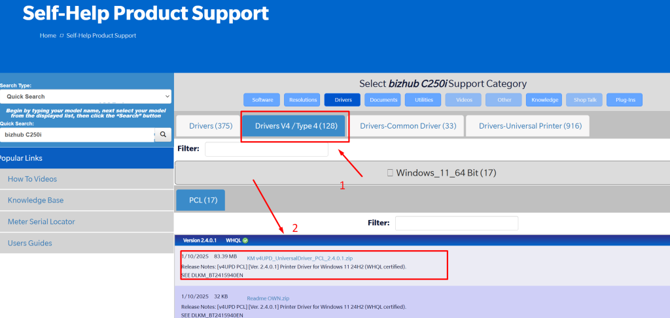Go to Home breadcrumb link

coord(48,36)
